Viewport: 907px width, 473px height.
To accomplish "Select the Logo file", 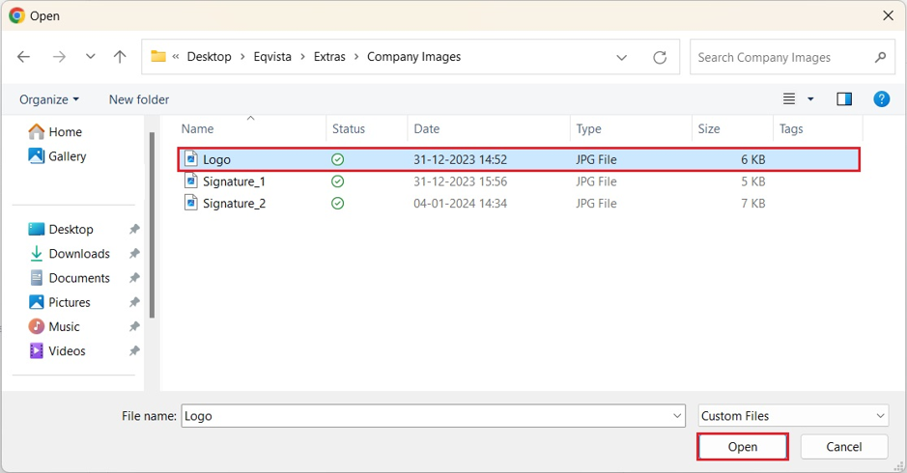I will tap(519, 159).
